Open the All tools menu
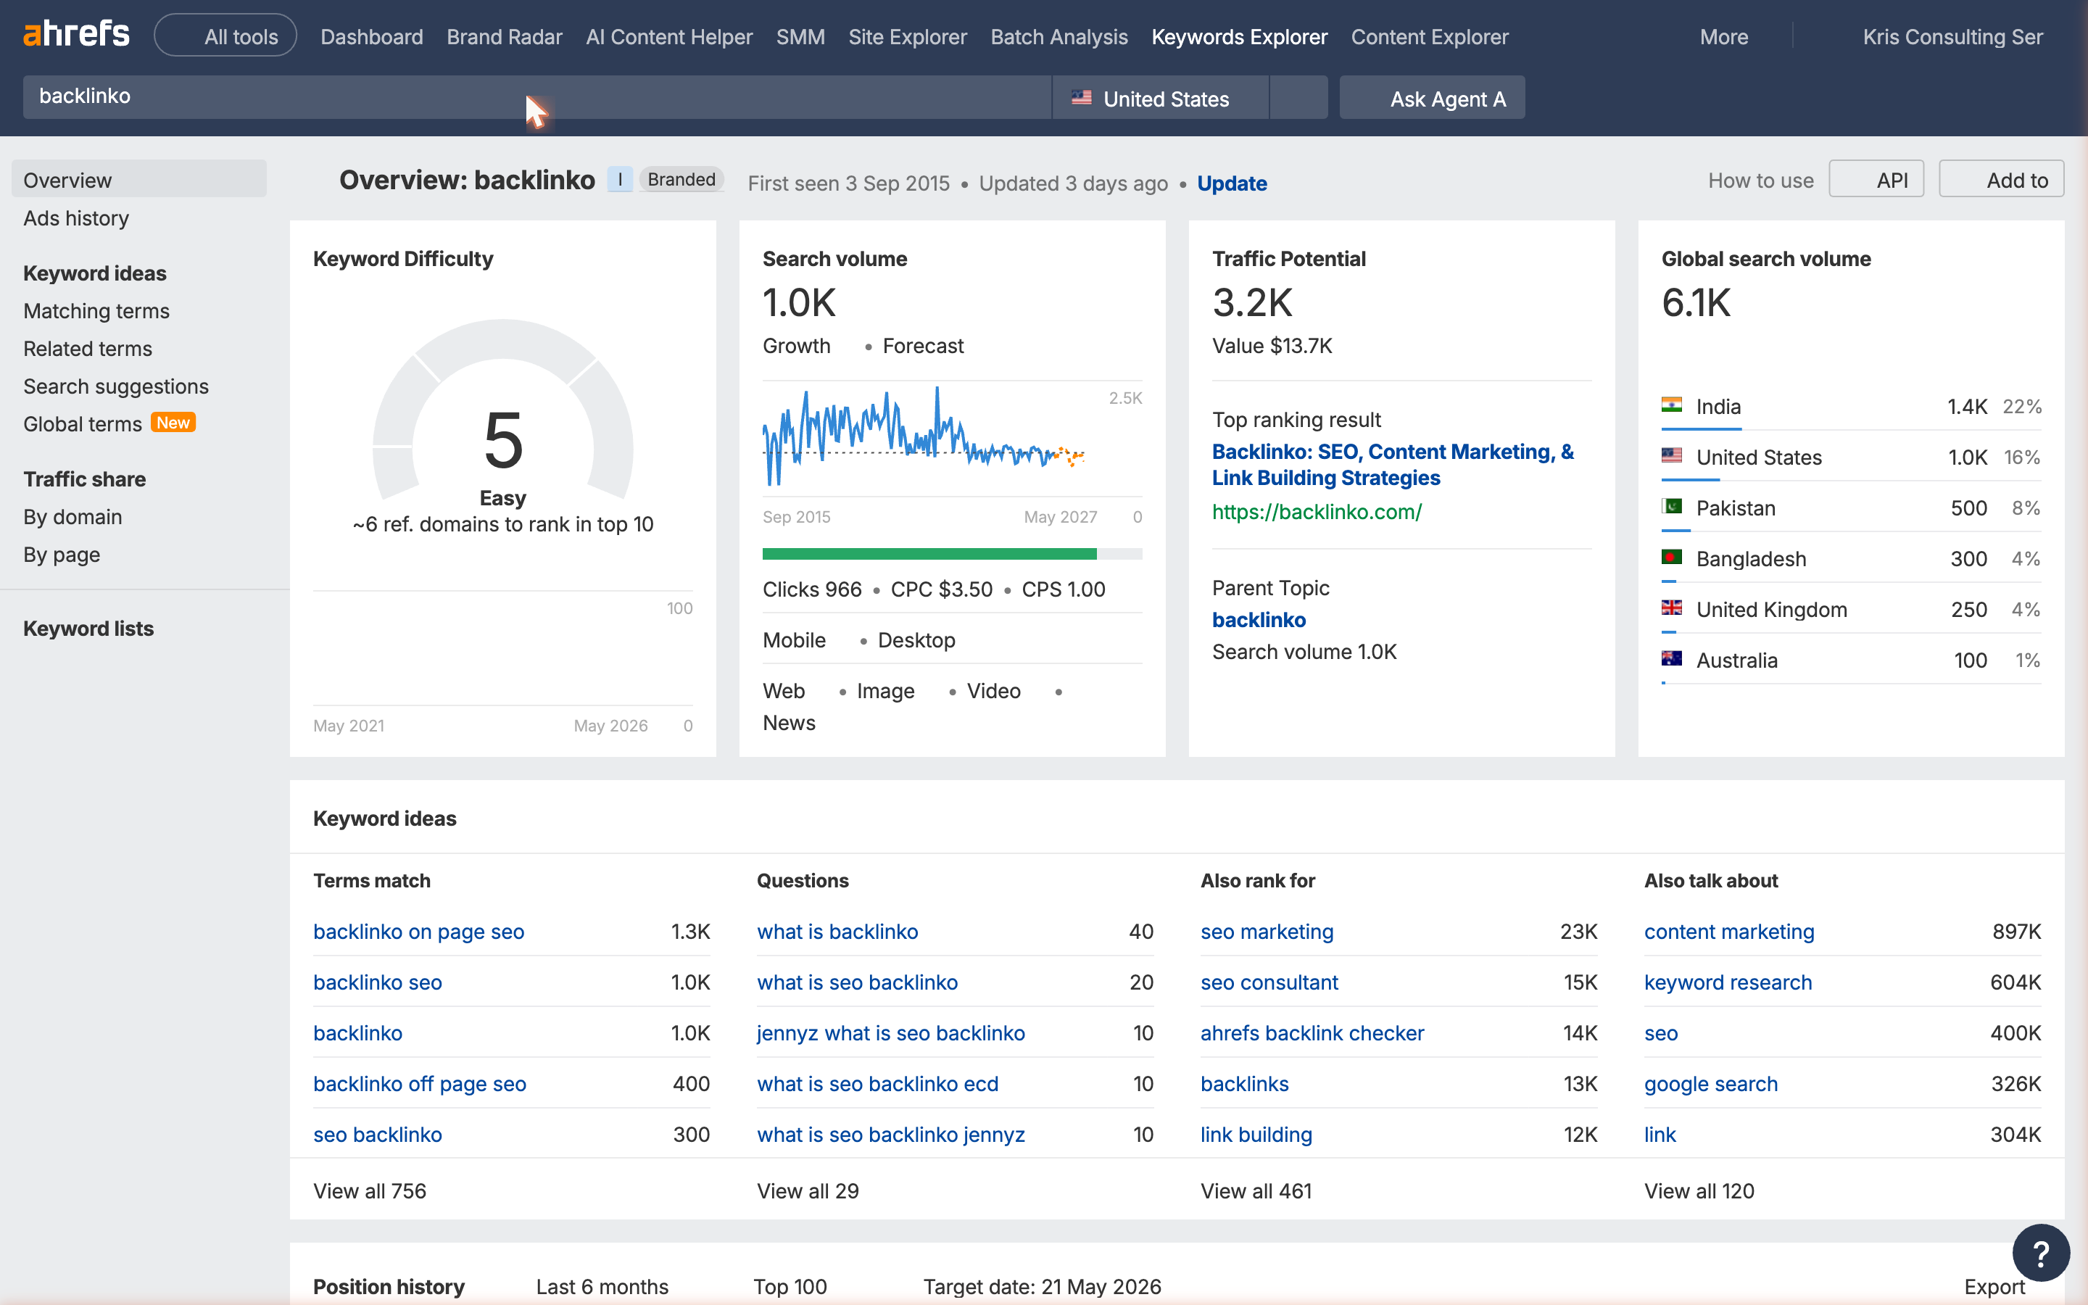 click(x=225, y=36)
